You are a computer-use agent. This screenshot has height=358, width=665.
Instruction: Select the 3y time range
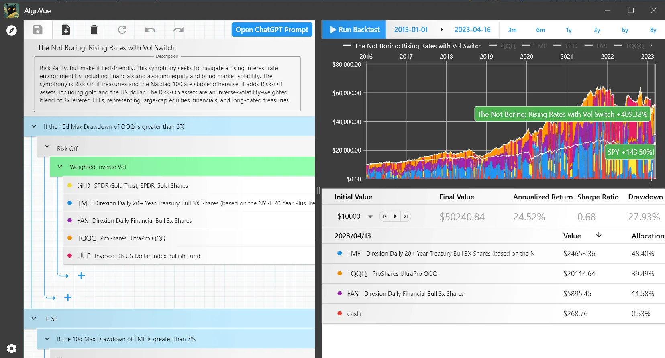[597, 30]
